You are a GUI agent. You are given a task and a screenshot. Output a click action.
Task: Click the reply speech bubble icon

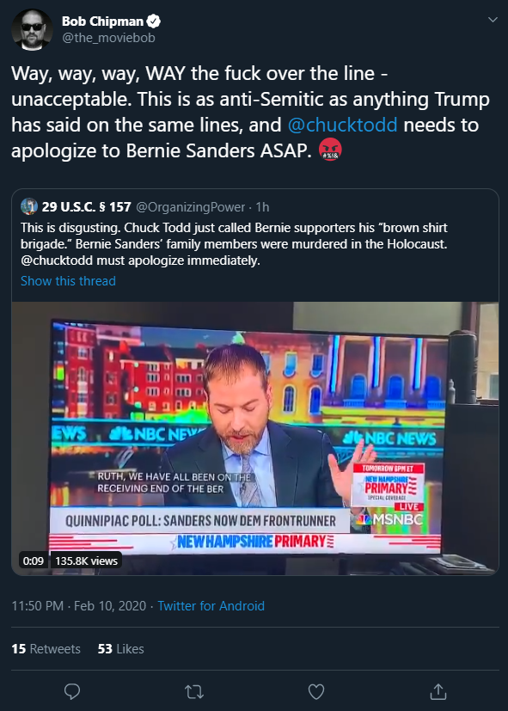point(72,691)
